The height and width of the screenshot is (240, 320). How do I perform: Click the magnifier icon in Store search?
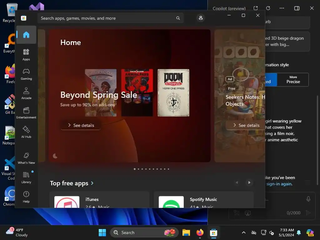point(178,18)
